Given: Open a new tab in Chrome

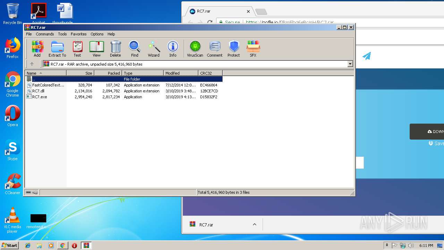Looking at the screenshot, I should point(261,12).
